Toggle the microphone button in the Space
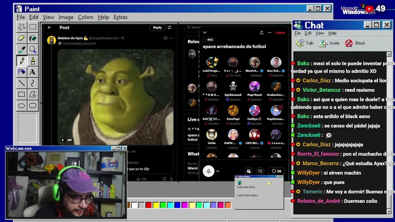The width and height of the screenshot is (395, 222). point(209,171)
